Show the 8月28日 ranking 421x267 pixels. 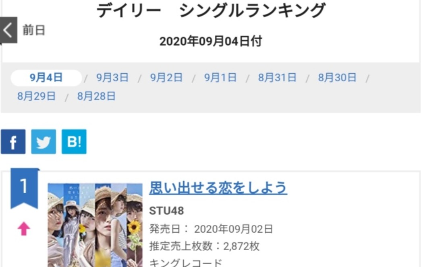[96, 96]
